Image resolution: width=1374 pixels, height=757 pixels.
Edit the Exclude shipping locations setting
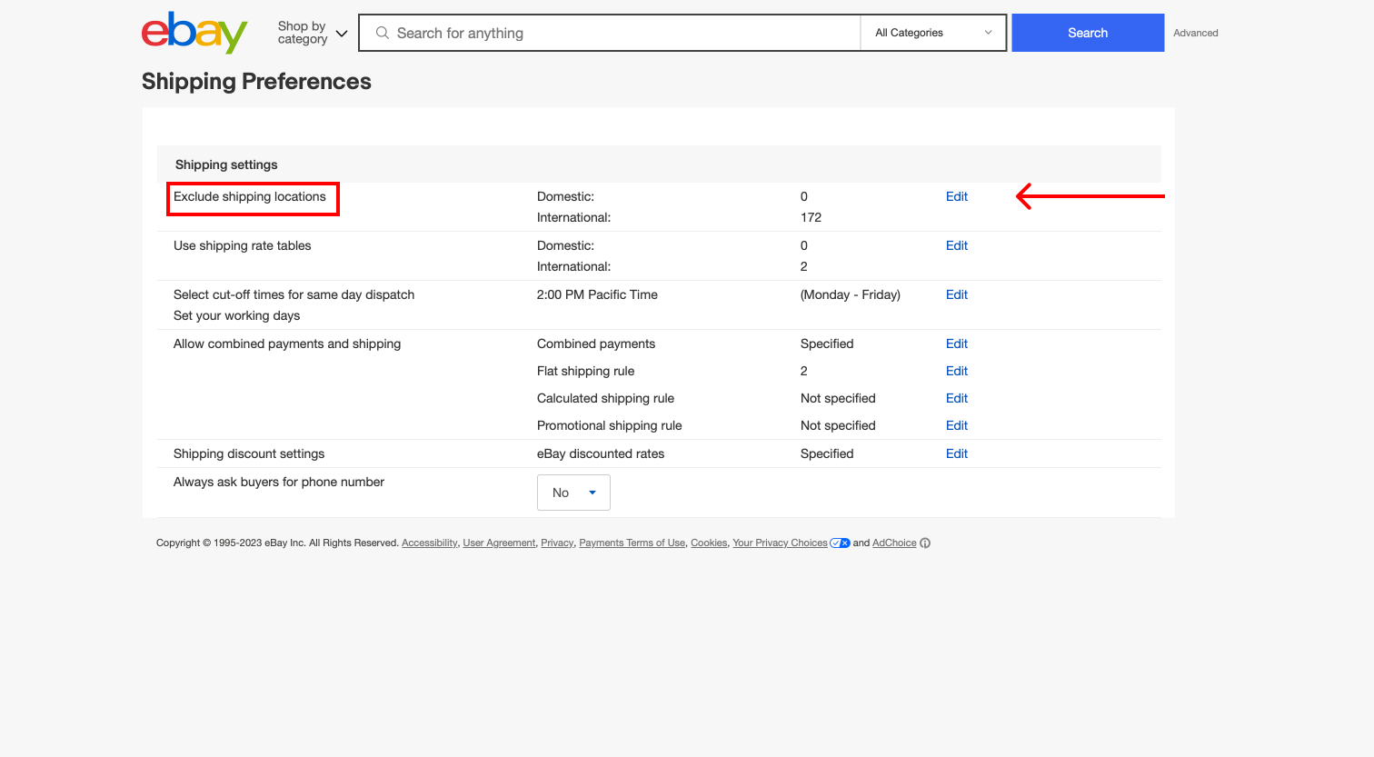click(x=956, y=196)
